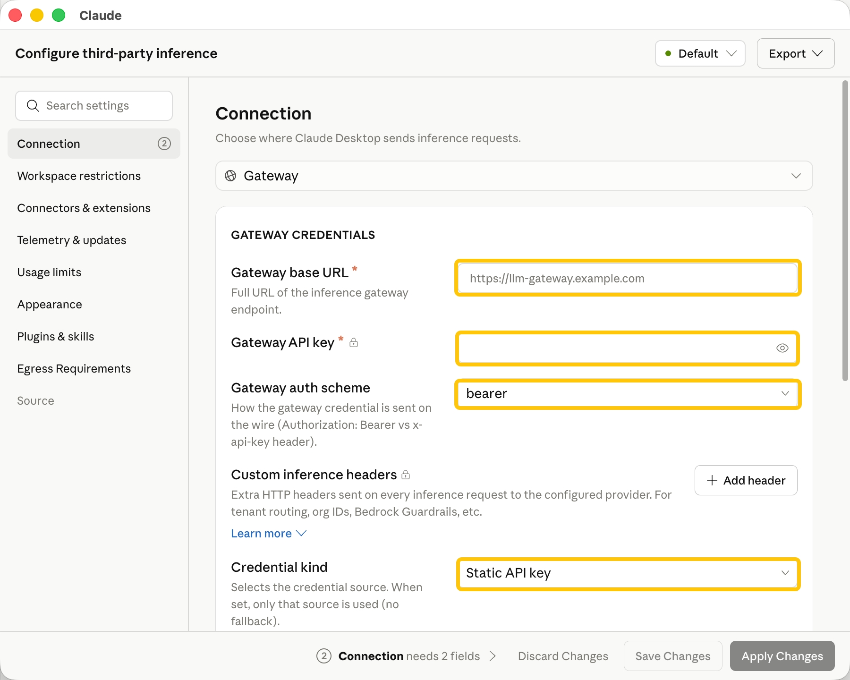Open the bearer auth scheme dropdown
Image resolution: width=850 pixels, height=680 pixels.
628,394
